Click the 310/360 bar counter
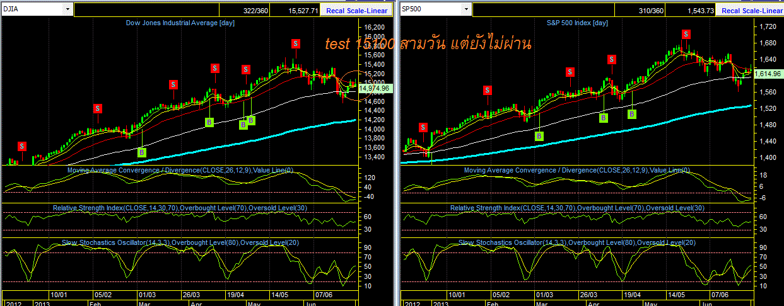The image size is (784, 306). tap(652, 10)
